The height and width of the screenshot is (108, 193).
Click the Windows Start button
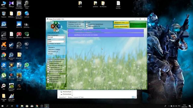pos(2,106)
